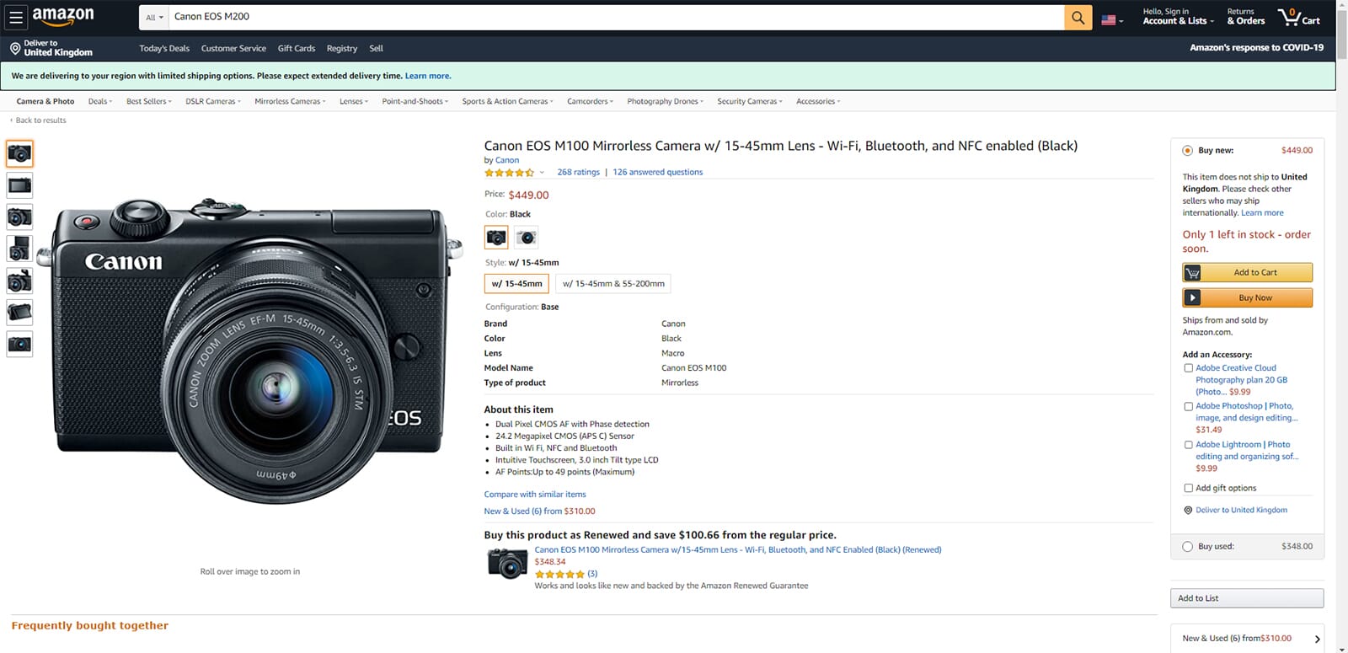The width and height of the screenshot is (1348, 653).
Task: Select w/ 15-45mm & 55-200mm style
Action: coord(613,284)
